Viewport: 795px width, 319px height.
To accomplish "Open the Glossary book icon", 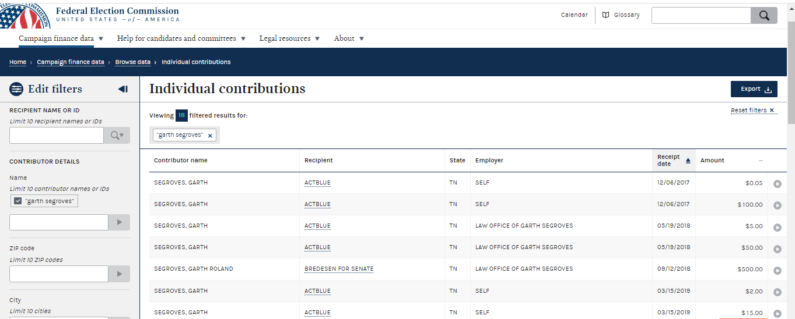I will point(606,15).
